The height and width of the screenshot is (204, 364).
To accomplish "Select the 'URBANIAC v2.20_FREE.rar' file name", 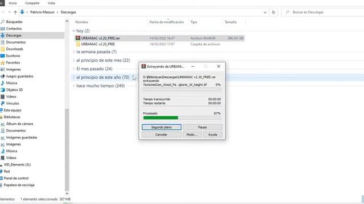I will 101,38.
